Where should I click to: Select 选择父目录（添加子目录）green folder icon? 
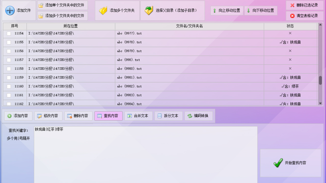click(x=149, y=10)
